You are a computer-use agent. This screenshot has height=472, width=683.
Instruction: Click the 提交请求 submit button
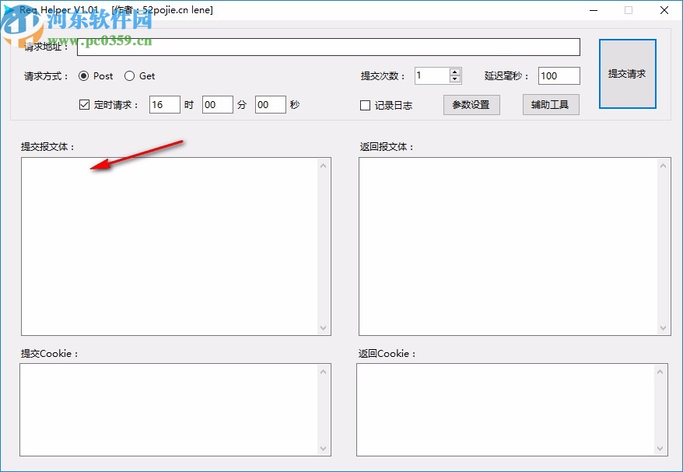point(628,72)
